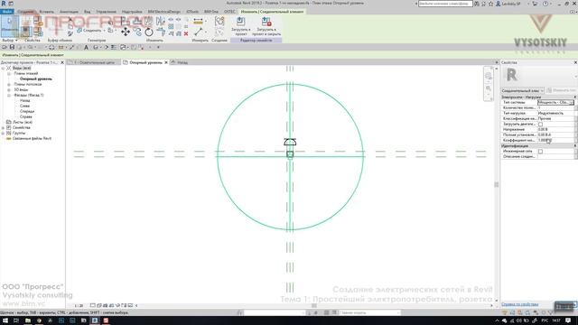578x325 pixels.
Task: Select the Move tool with four arrows
Action: pyautogui.click(x=126, y=32)
